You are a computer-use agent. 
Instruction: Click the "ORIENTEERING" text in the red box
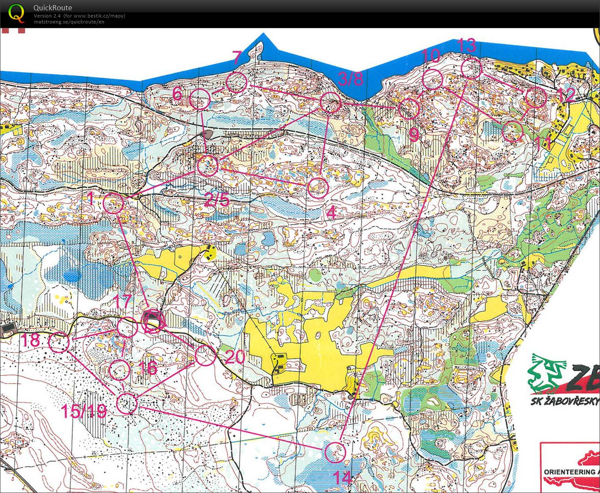569,472
